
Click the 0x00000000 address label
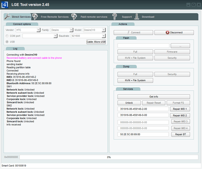11,157
